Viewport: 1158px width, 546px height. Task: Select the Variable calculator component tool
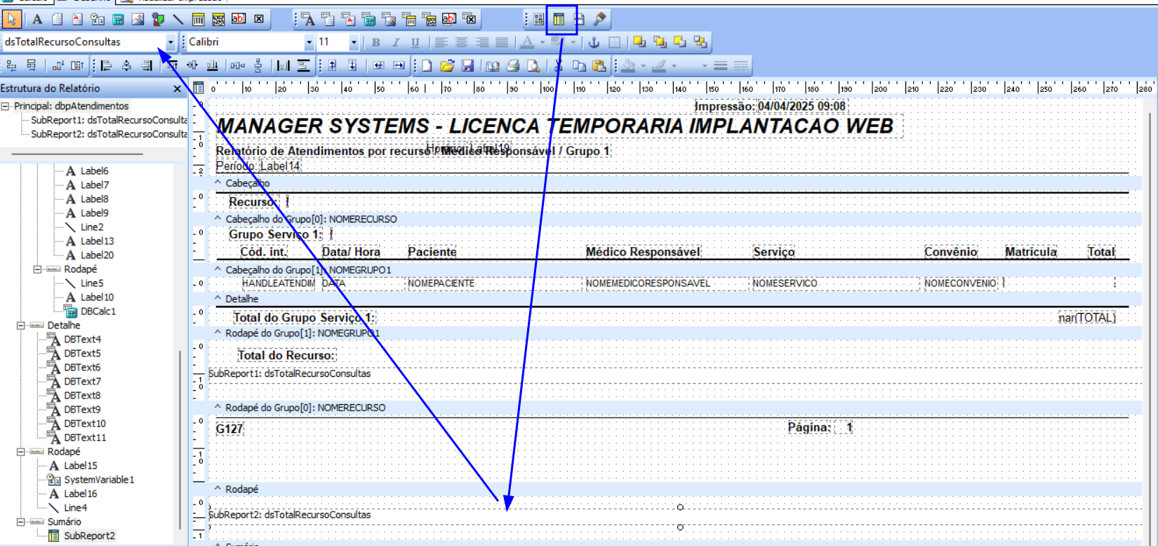click(x=118, y=19)
